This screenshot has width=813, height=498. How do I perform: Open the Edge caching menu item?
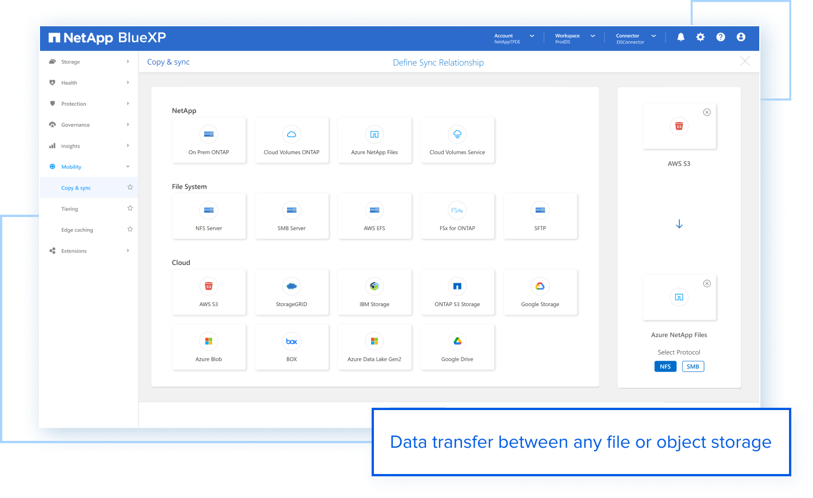77,230
